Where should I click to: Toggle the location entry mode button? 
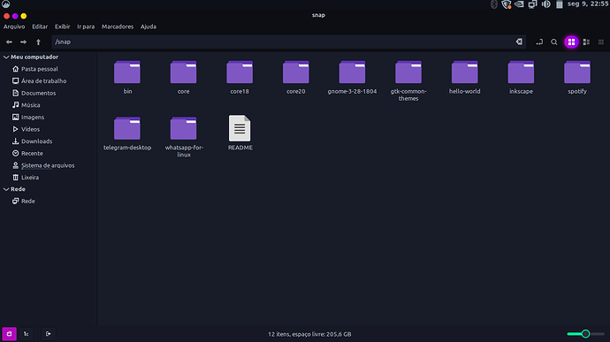click(x=539, y=42)
